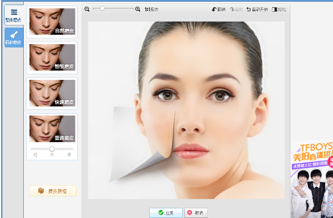Click 重新开始 to restart editing
The image size is (333, 218).
click(x=257, y=10)
